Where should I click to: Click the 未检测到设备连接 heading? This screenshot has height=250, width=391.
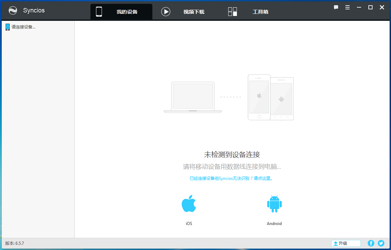coord(232,155)
